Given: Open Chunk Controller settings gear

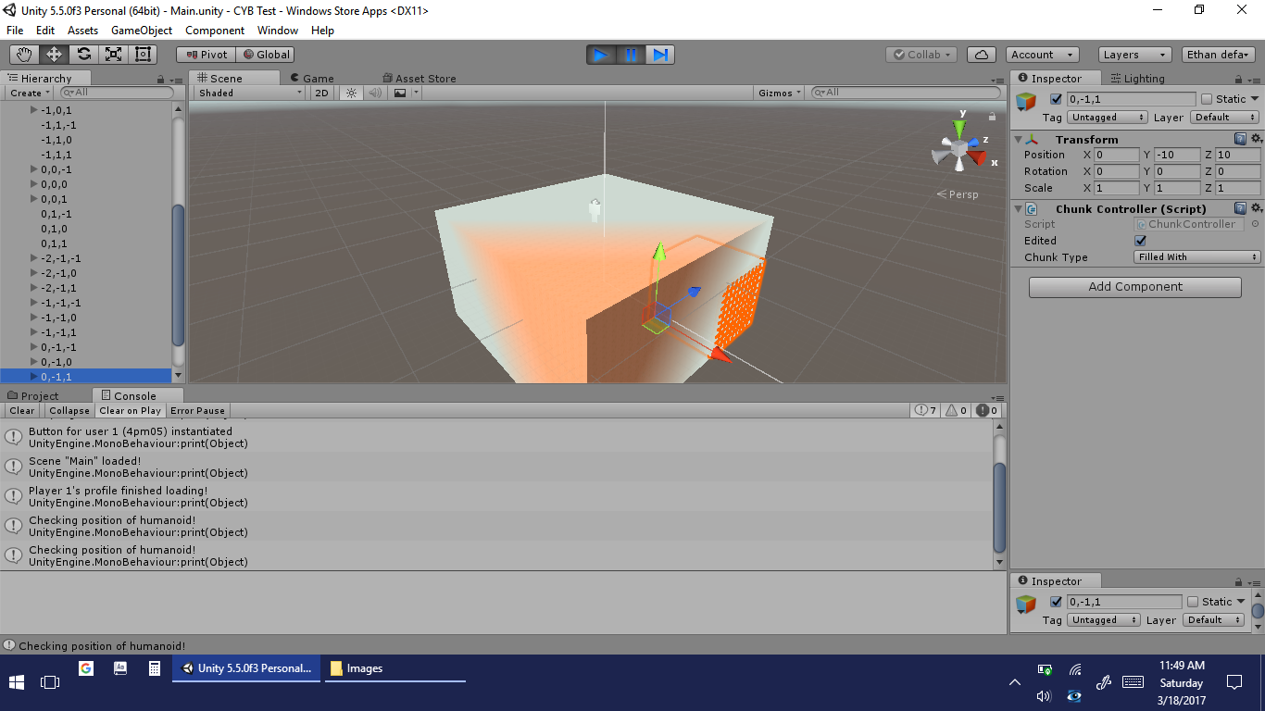Looking at the screenshot, I should (1257, 208).
